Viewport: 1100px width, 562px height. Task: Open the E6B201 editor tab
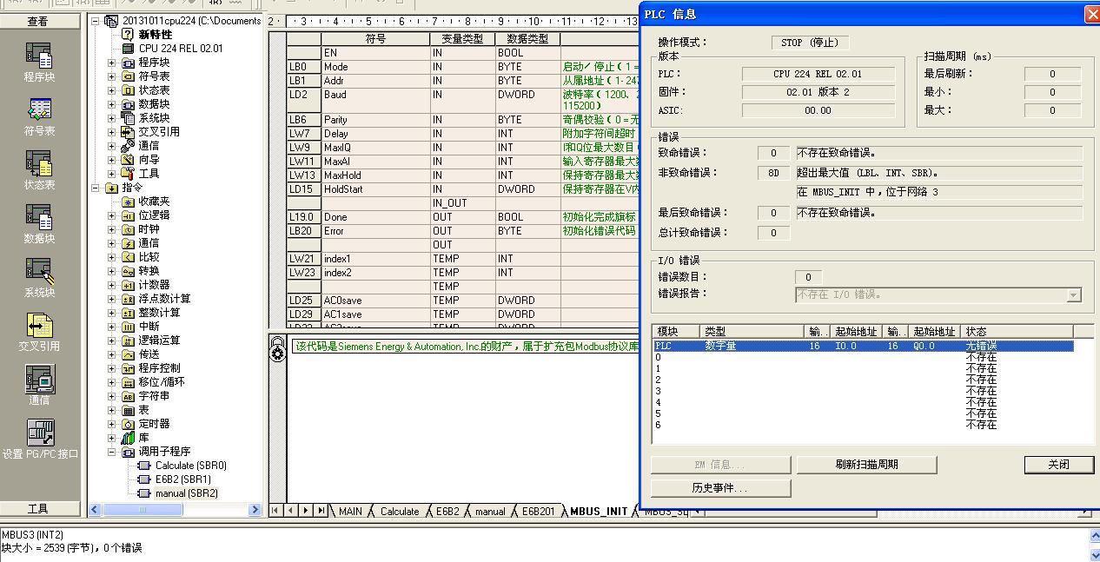coord(538,512)
